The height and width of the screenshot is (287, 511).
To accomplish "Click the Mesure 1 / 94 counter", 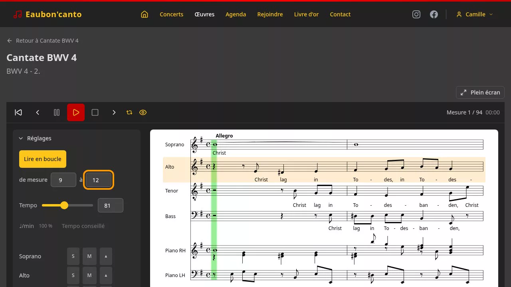I will (464, 112).
